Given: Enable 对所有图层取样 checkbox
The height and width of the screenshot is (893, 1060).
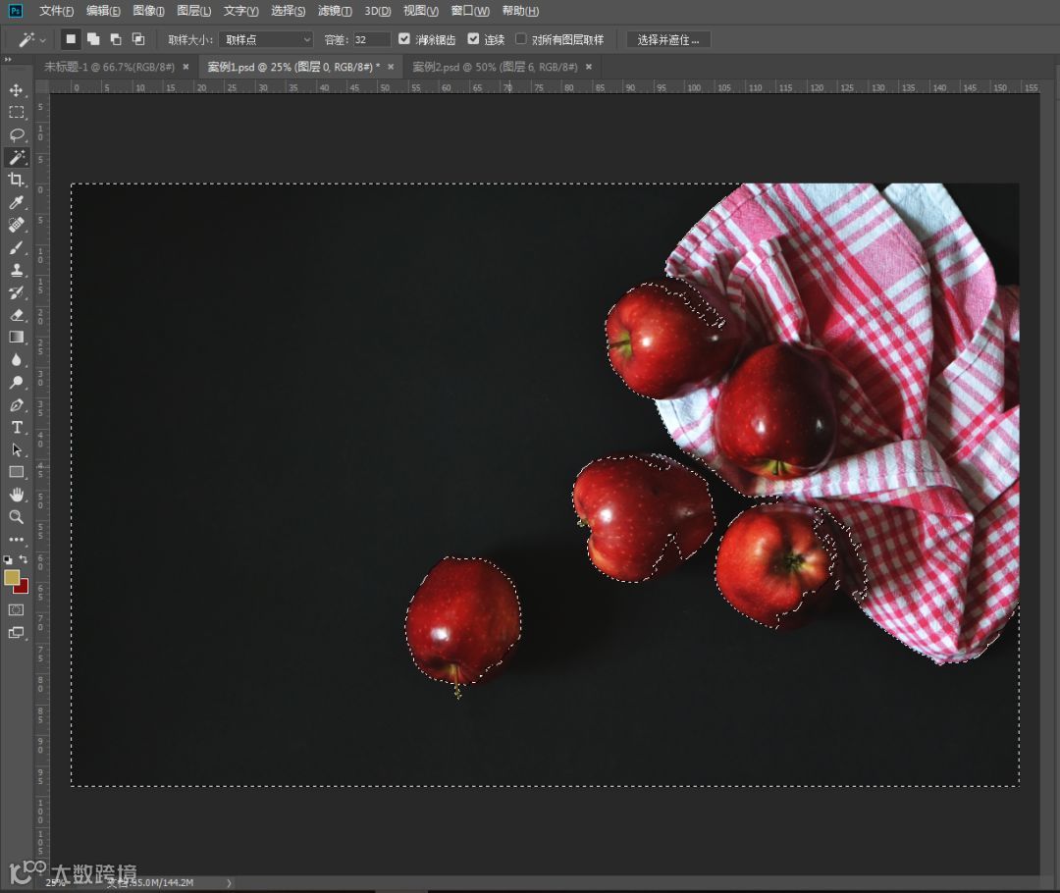Looking at the screenshot, I should tap(521, 39).
